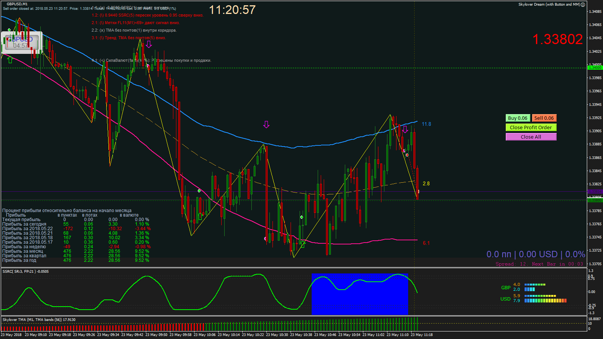This screenshot has width=603, height=339.
Task: Click the 'Прибыль за год' row label
Action: point(19,260)
